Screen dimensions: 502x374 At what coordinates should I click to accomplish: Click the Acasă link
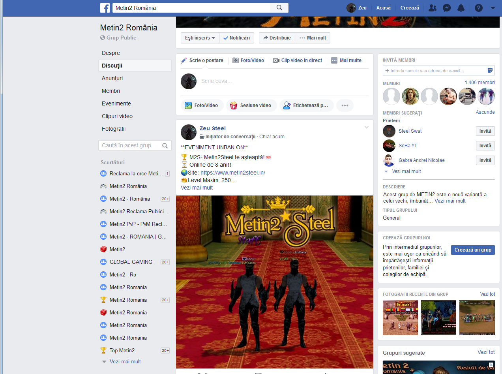(384, 8)
